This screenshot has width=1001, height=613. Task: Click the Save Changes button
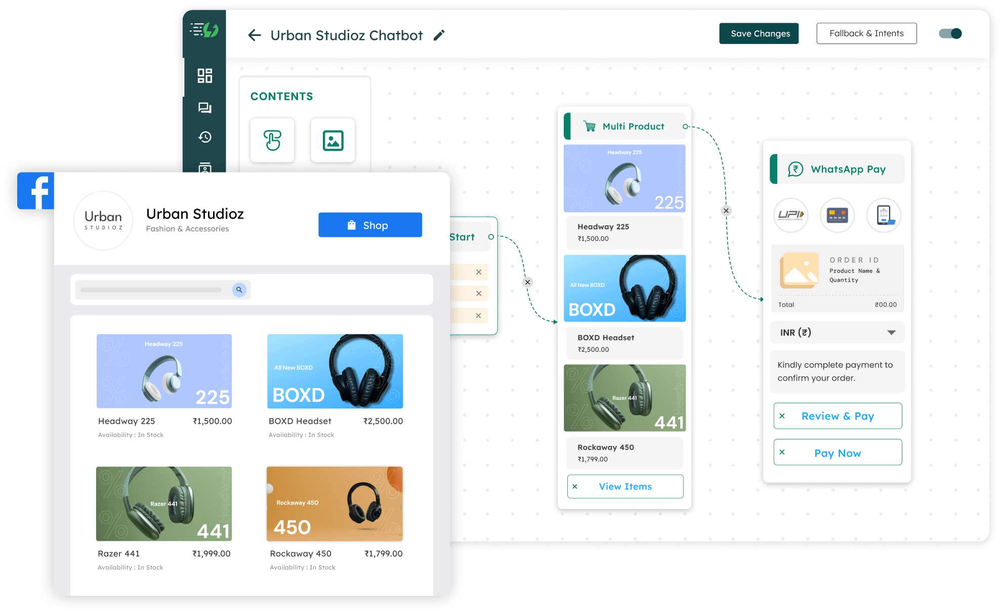coord(760,33)
